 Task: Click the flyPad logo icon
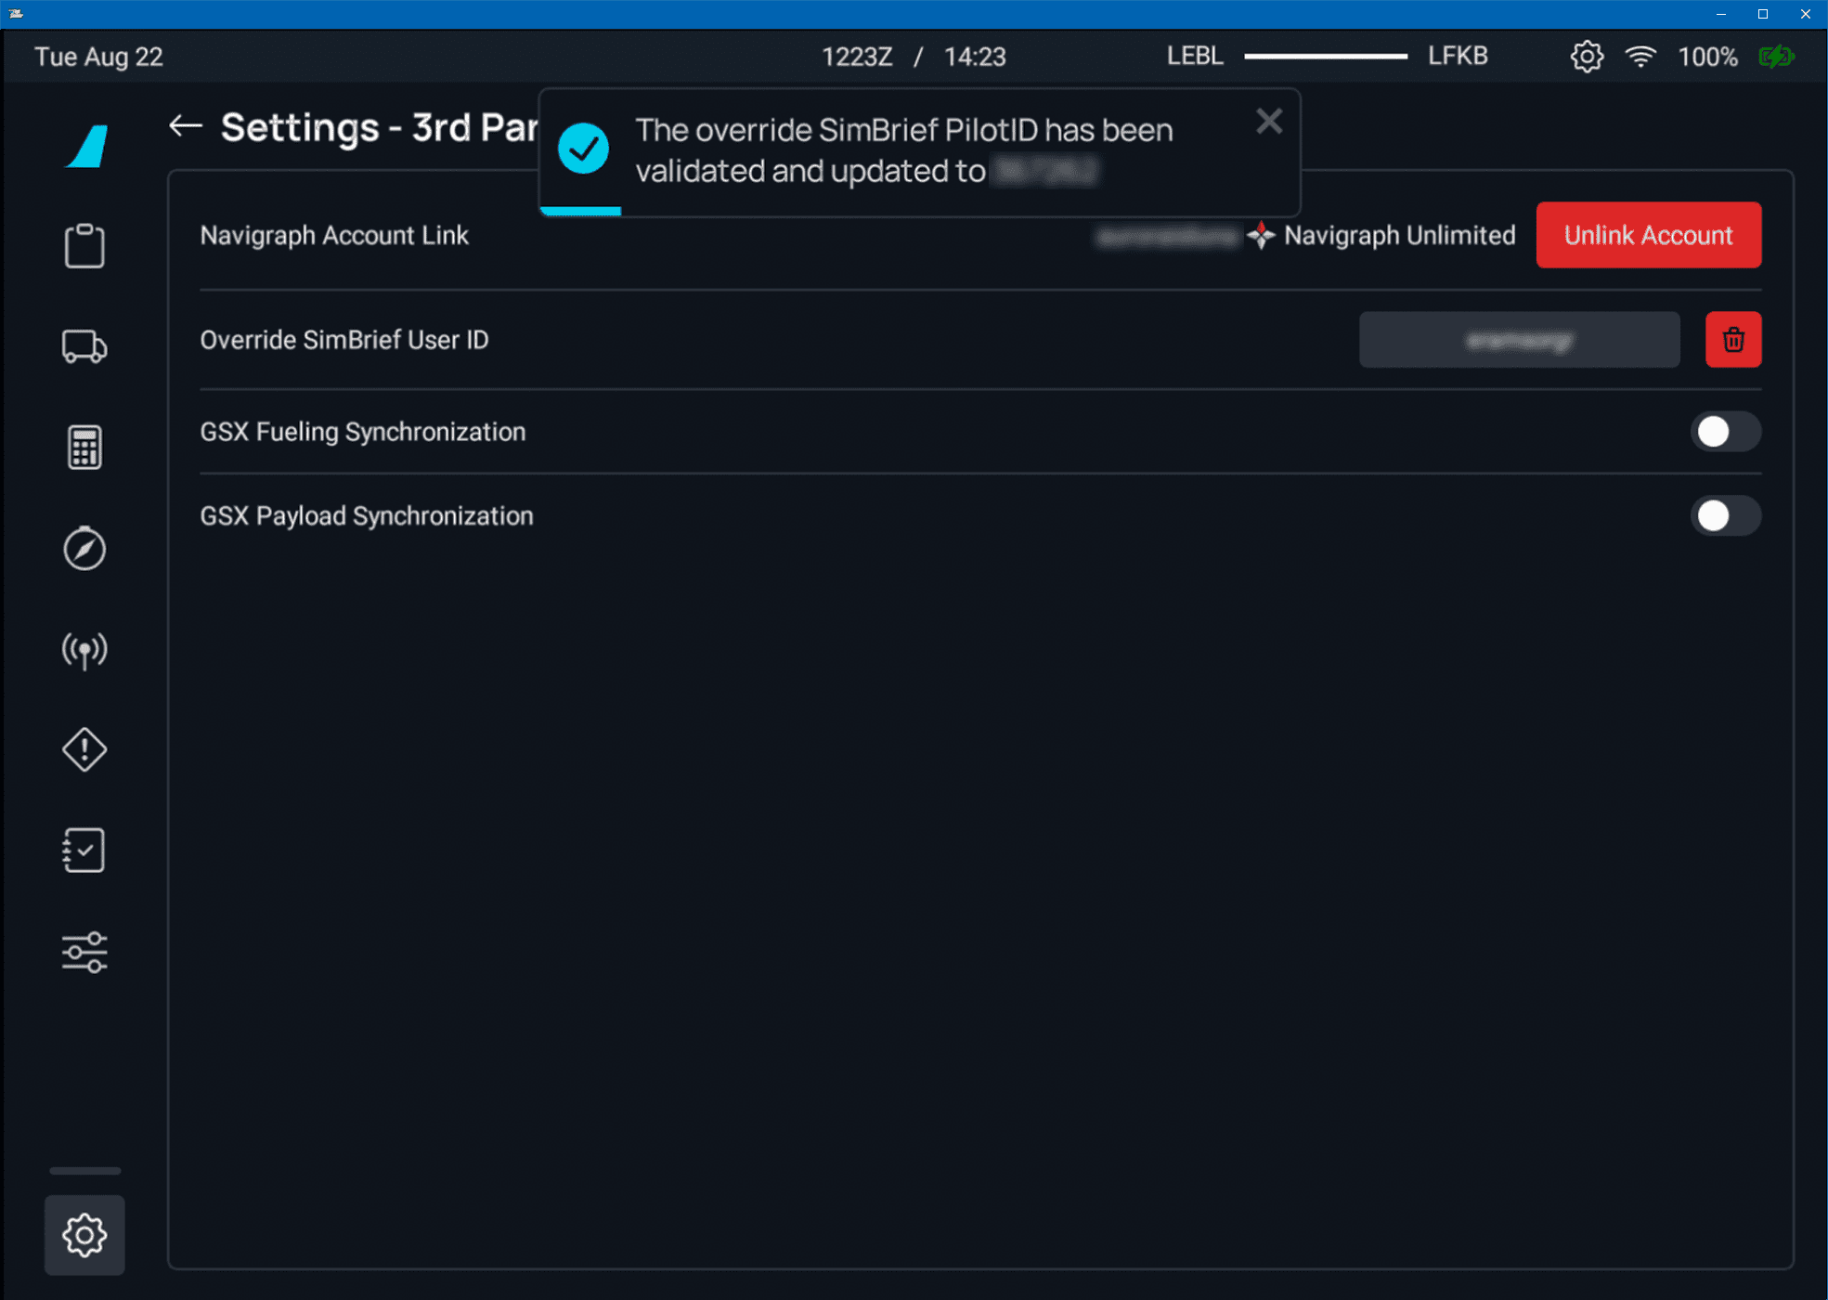pos(87,147)
